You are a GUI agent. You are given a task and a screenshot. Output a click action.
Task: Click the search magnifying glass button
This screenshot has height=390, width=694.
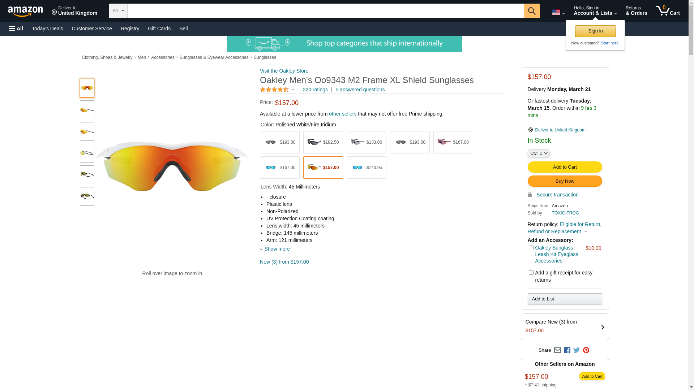click(x=531, y=11)
